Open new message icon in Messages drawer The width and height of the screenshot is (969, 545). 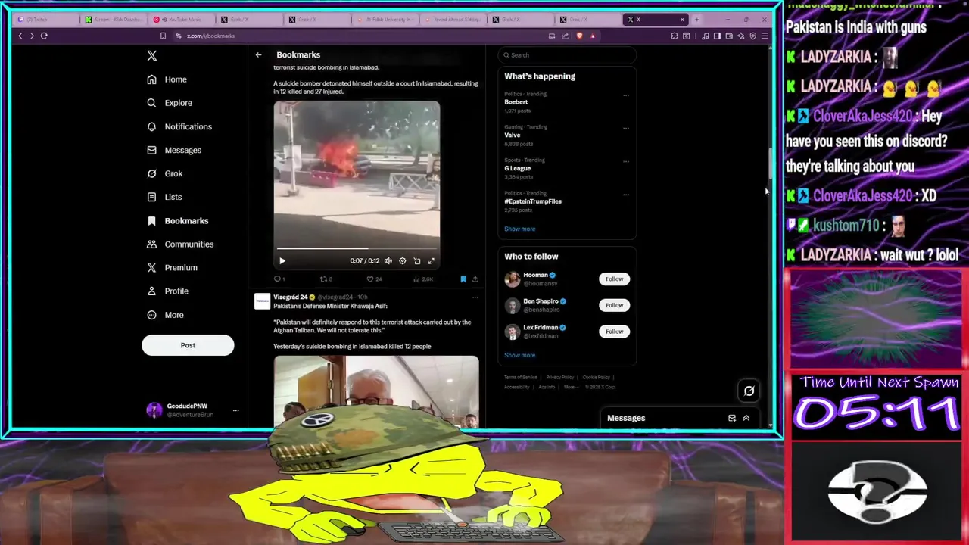[732, 418]
